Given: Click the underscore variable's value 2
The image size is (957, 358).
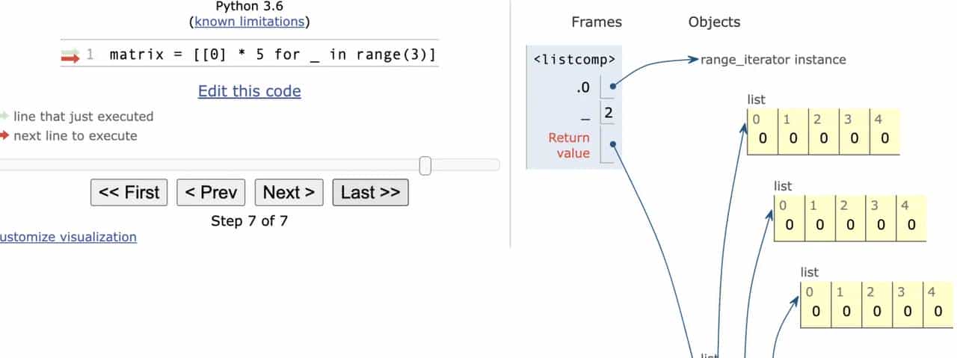Looking at the screenshot, I should pos(609,114).
